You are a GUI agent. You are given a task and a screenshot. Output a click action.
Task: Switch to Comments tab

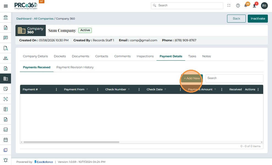[122, 56]
